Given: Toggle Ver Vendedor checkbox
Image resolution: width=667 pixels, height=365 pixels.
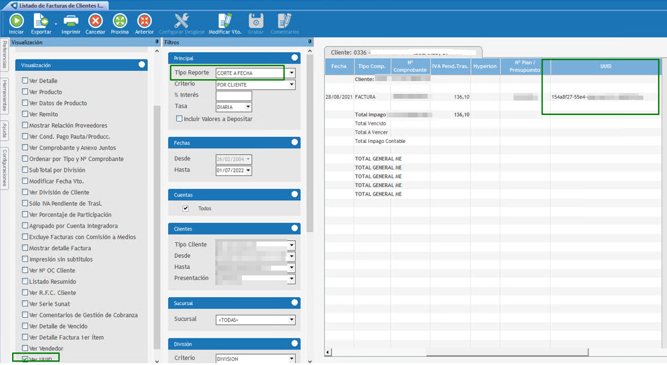Looking at the screenshot, I should [25, 348].
